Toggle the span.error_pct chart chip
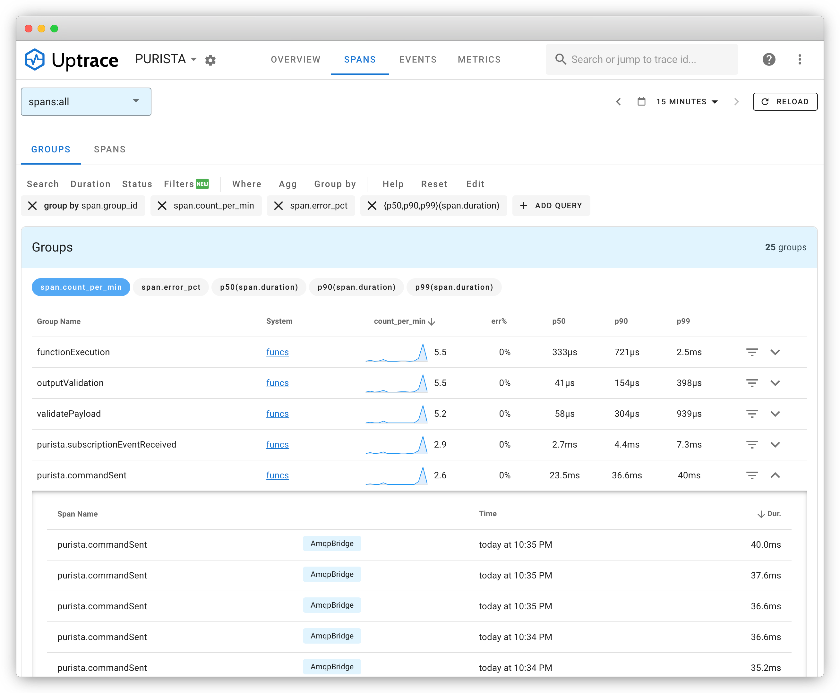This screenshot has height=693, width=840. coord(171,287)
